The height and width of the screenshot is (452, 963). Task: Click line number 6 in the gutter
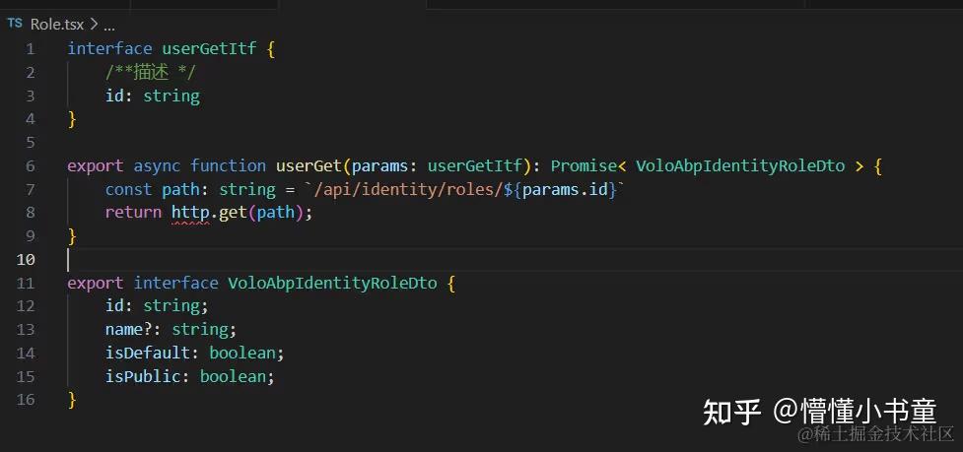coord(30,166)
